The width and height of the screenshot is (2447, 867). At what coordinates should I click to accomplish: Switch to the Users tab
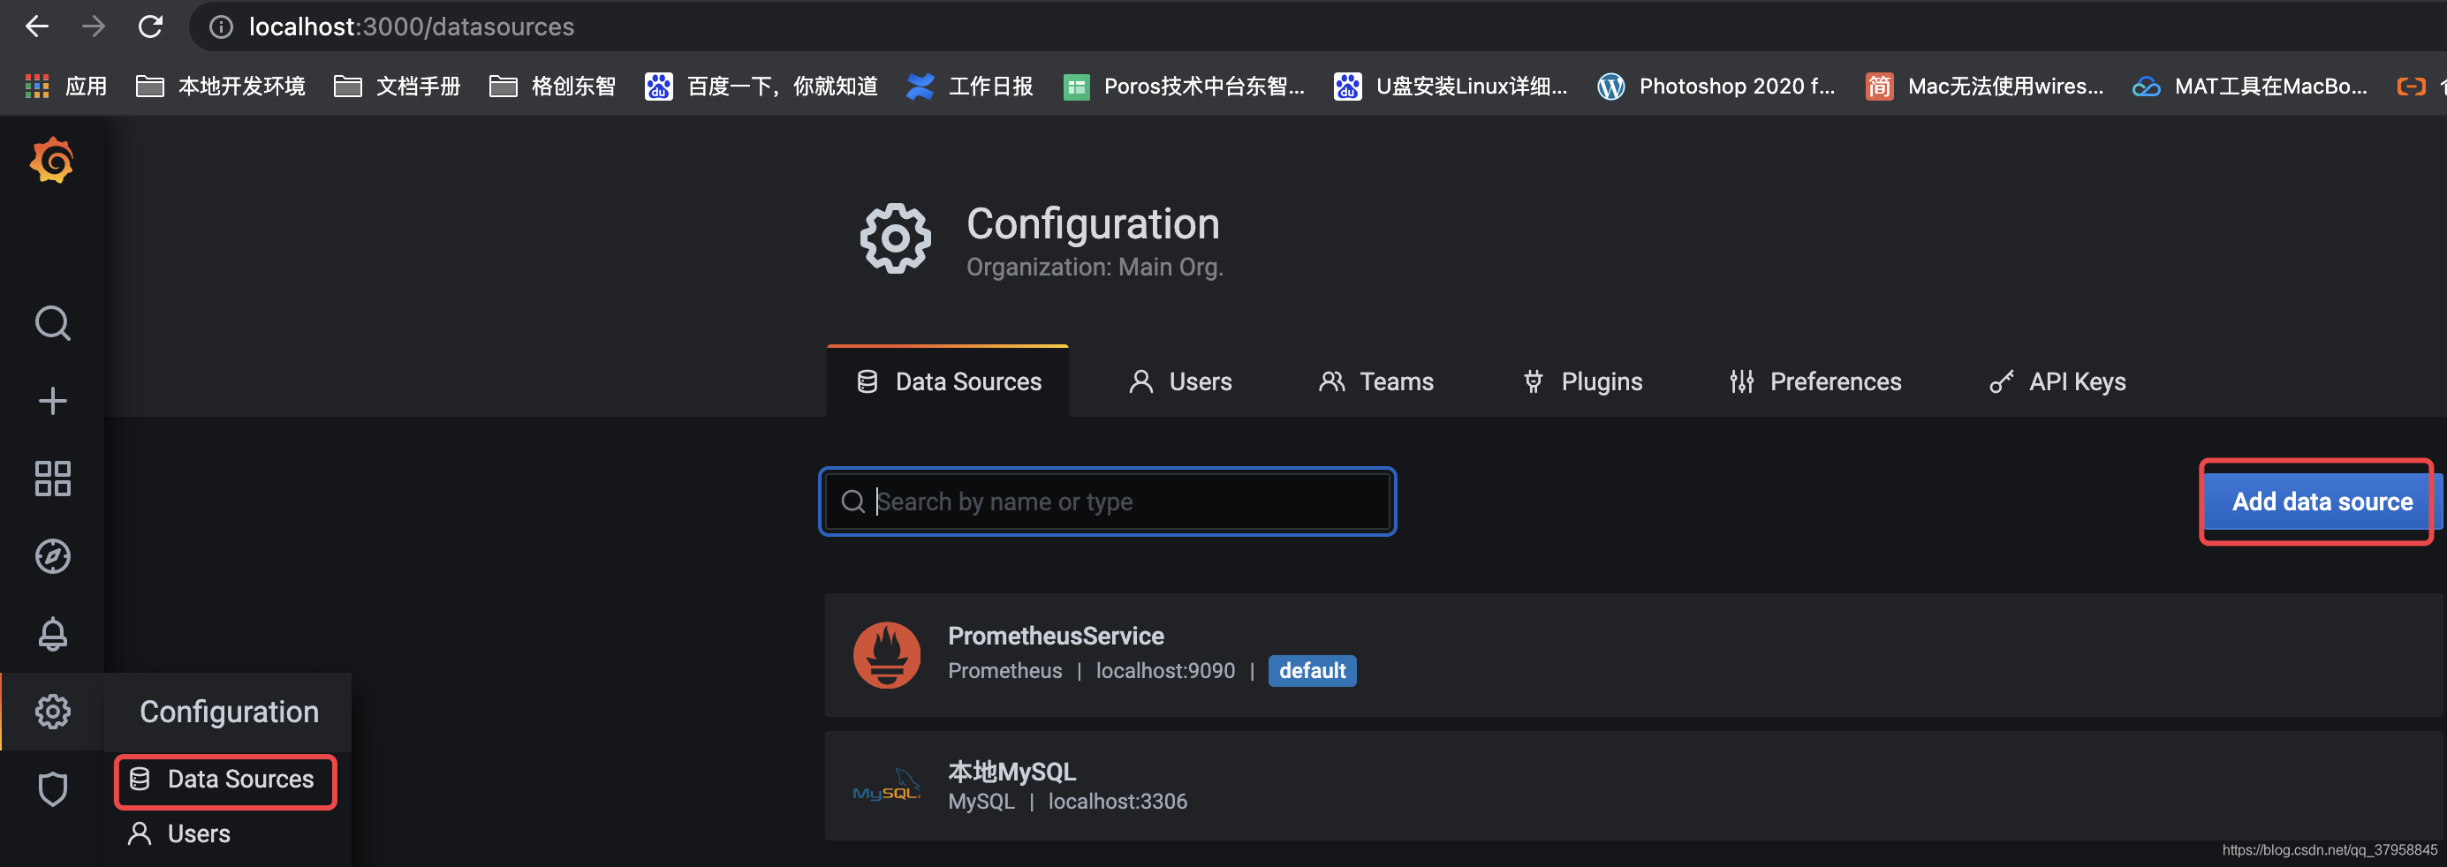(1180, 381)
